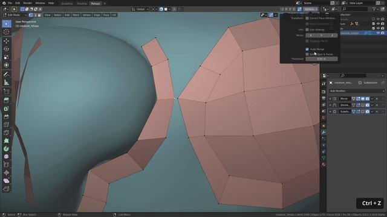Select the Transform tool
387x217 pixels.
(x=7, y=65)
